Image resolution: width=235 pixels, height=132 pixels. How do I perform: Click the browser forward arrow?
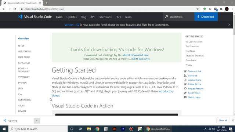pyautogui.click(x=9, y=9)
